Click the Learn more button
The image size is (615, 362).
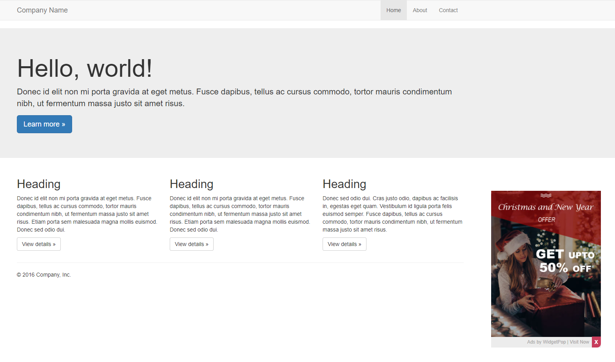tap(44, 124)
